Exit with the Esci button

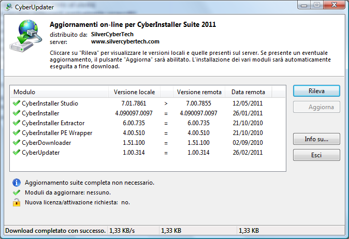tap(316, 155)
